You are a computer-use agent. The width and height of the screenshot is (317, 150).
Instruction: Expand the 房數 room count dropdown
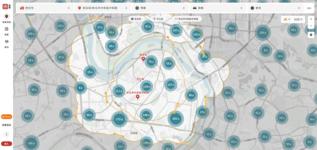pos(218,8)
